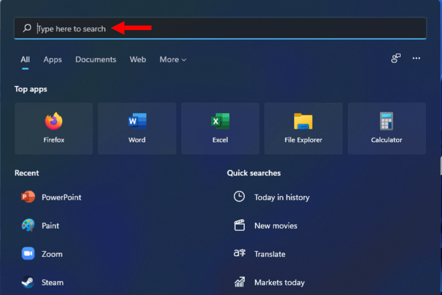Open the 'Zoom' recent entry text
The height and width of the screenshot is (295, 442).
52,254
